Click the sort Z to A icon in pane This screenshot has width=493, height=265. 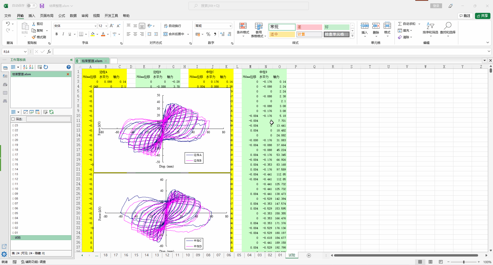point(31,67)
